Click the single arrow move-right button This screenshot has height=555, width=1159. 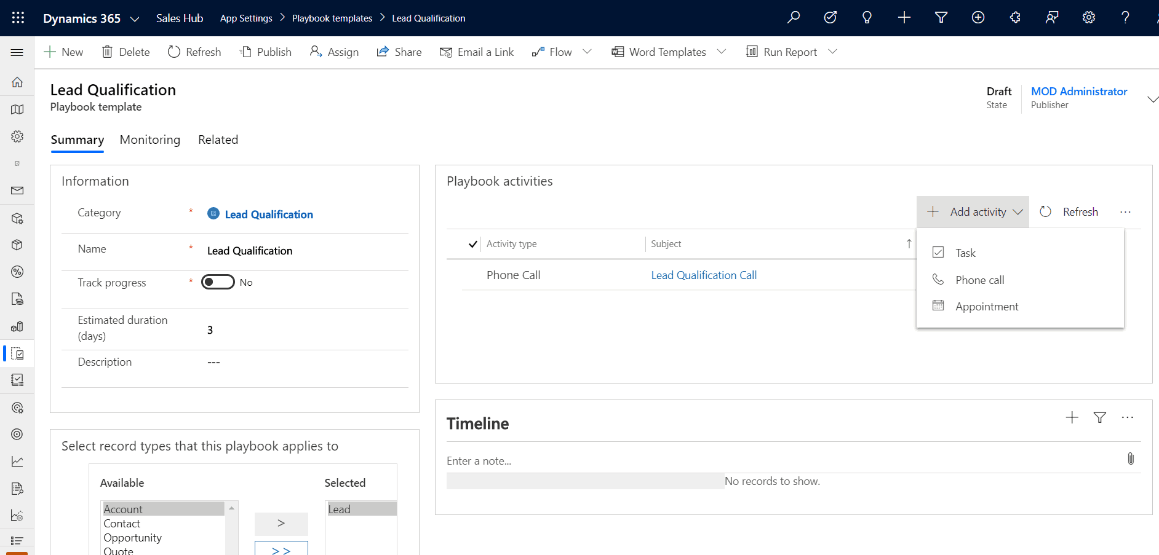[281, 524]
